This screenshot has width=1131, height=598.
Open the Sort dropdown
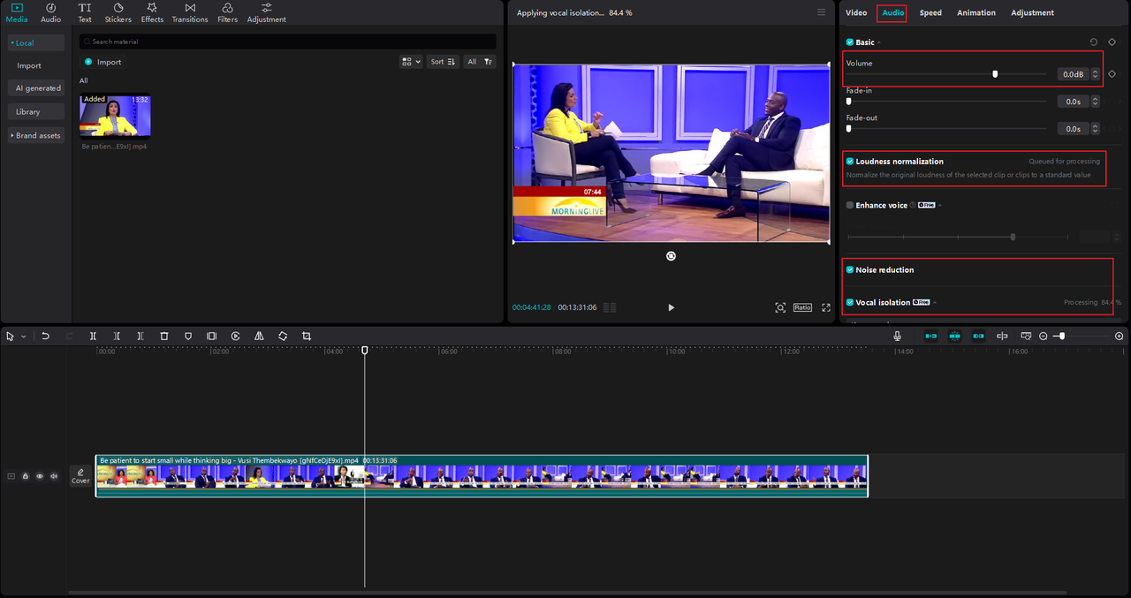tap(443, 62)
